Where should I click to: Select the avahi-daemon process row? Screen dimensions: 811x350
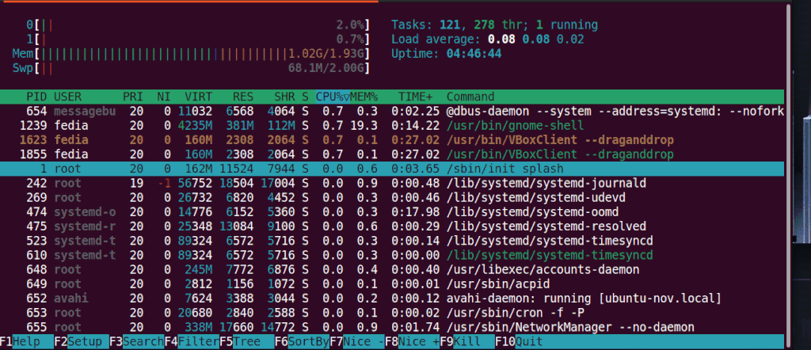(x=392, y=299)
